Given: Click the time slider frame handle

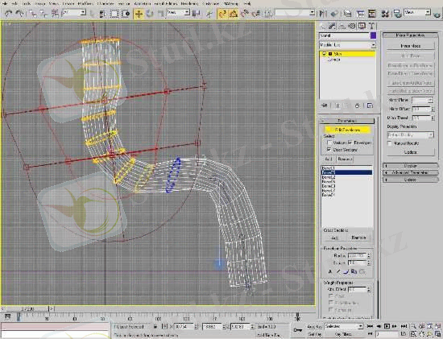Looking at the screenshot, I should (x=27, y=309).
